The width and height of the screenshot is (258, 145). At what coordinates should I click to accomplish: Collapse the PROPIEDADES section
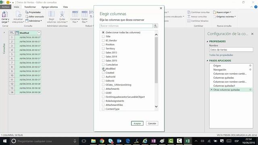coord(208,41)
